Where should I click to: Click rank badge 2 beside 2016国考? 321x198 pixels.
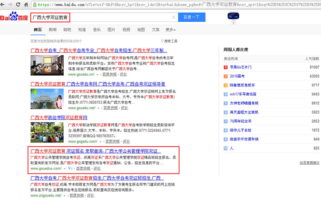pos(226,76)
